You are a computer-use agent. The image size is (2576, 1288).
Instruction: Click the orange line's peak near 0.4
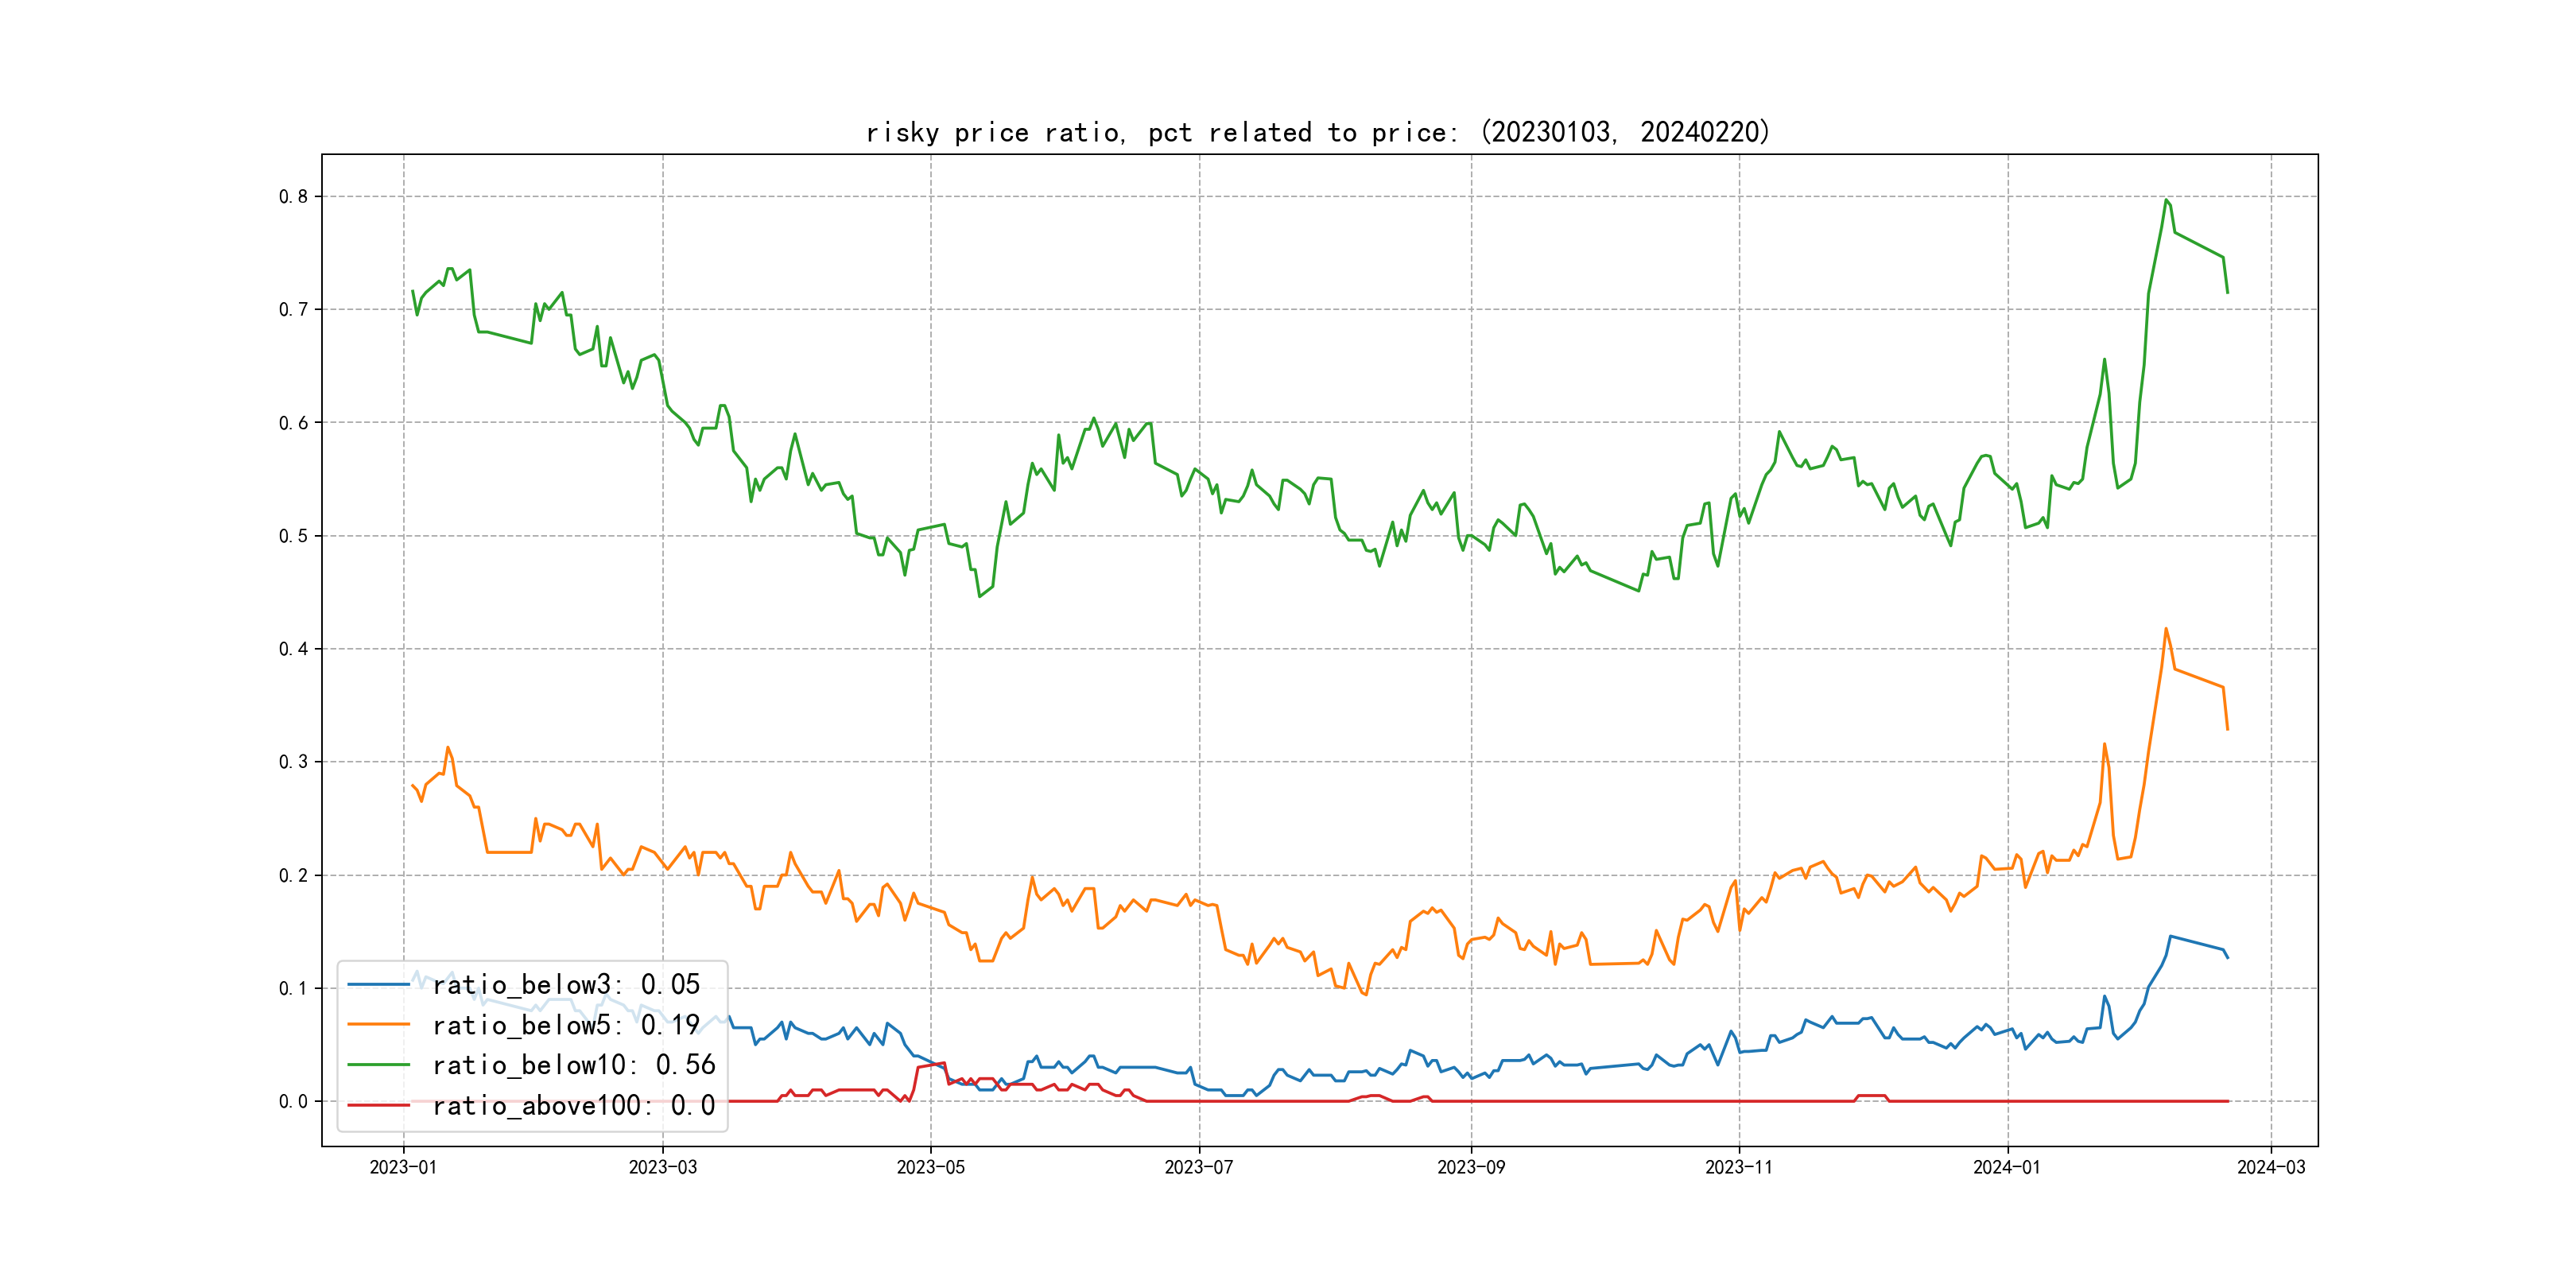click(x=2166, y=629)
